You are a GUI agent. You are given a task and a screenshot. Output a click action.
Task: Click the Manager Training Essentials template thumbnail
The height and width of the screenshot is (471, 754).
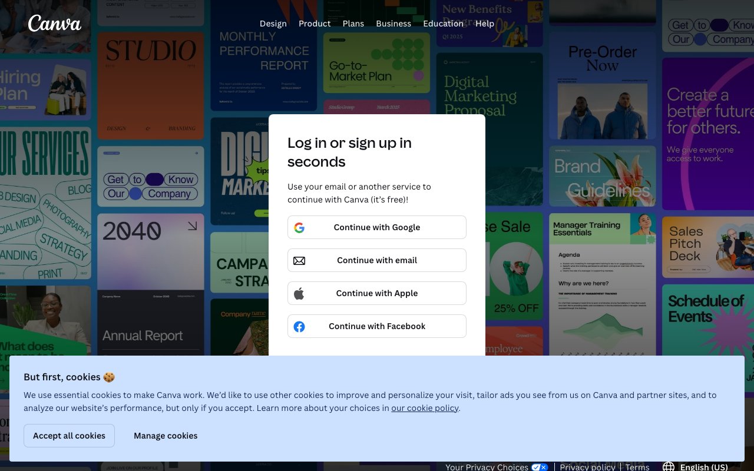coord(602,283)
